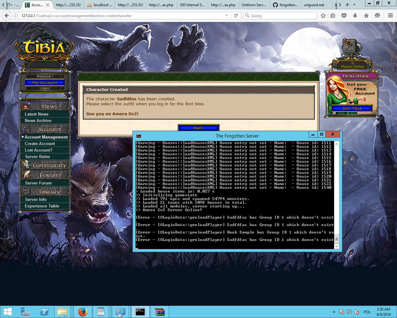Open My Account in the login box
The width and height of the screenshot is (397, 318).
45,82
